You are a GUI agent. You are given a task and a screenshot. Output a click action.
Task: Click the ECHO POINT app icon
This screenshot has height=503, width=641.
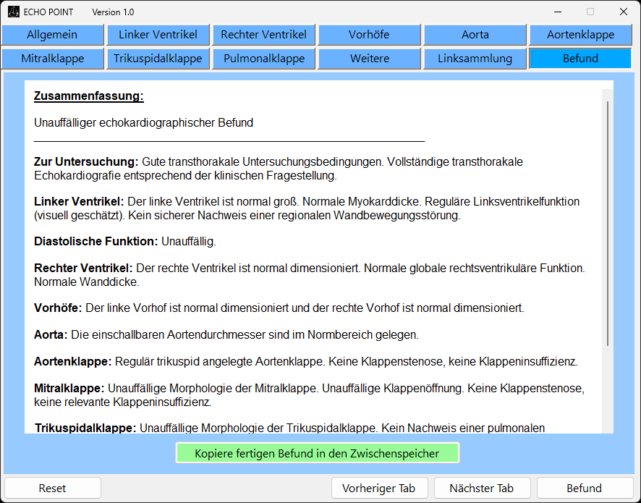(x=14, y=12)
